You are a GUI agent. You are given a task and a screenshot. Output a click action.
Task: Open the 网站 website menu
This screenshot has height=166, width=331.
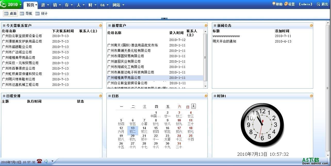(118, 5)
